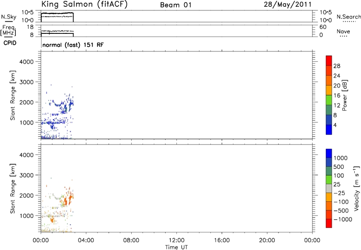Click the 'N.Search' legend label
The width and height of the screenshot is (361, 250).
tap(348, 17)
